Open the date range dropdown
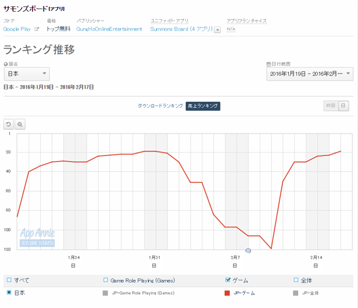 tap(309, 74)
